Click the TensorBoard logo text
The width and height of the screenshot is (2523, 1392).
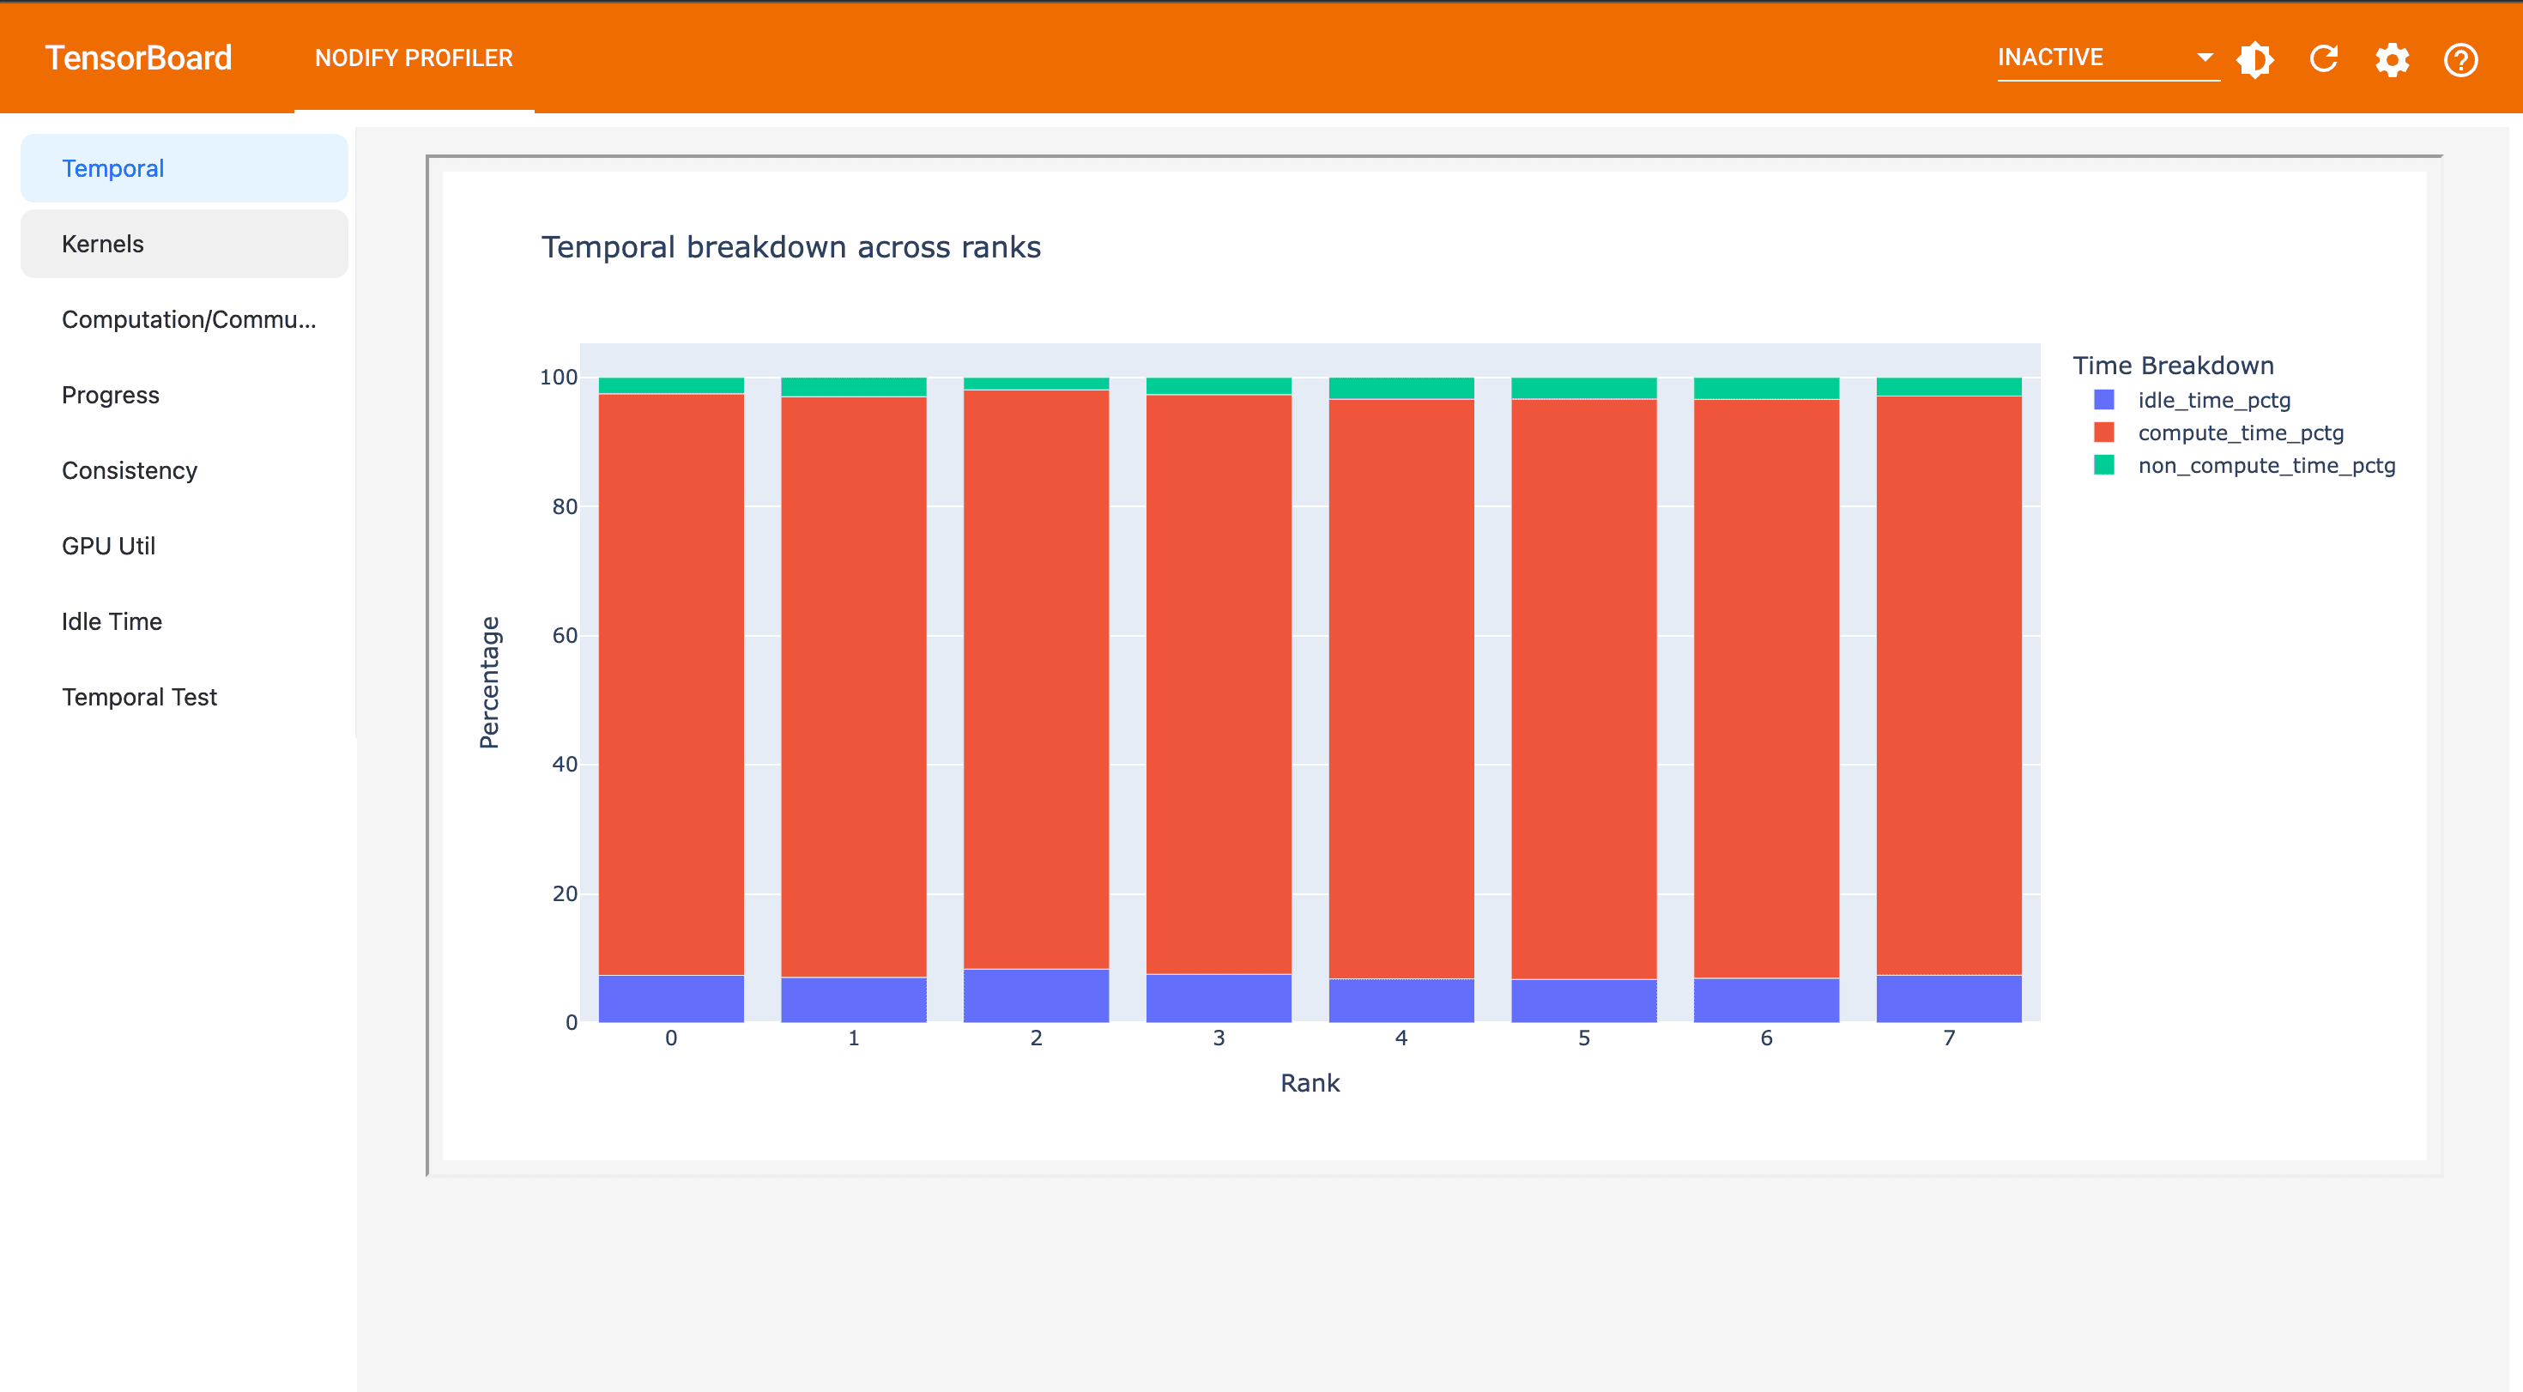coord(138,57)
